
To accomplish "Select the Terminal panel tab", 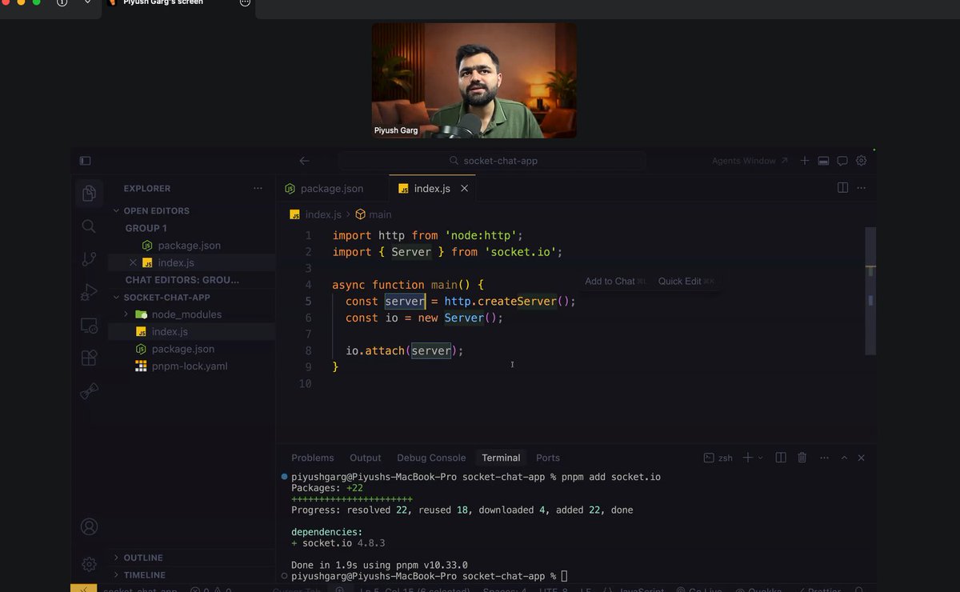I will (501, 458).
